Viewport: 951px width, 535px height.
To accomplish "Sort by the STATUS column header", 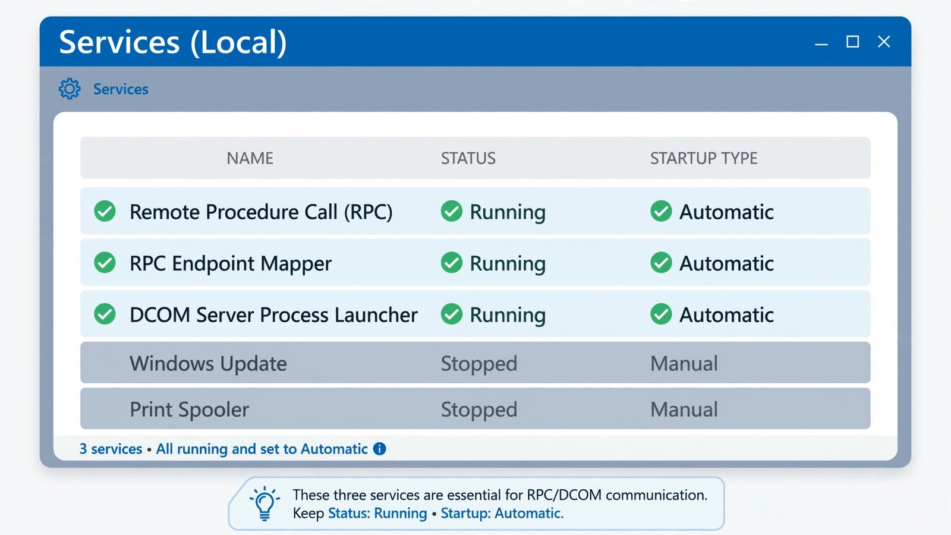I will 468,158.
